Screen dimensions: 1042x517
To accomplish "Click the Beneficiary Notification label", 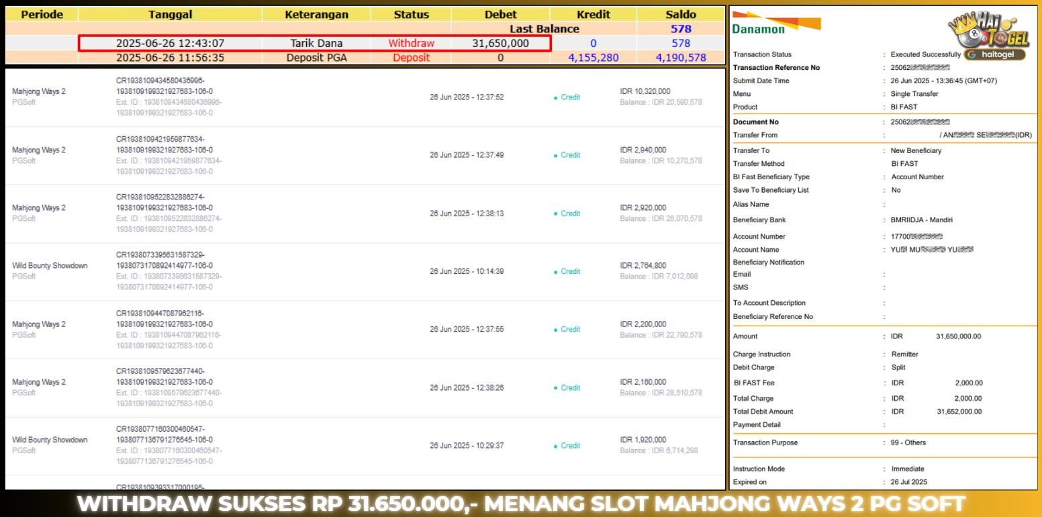I will click(x=769, y=263).
